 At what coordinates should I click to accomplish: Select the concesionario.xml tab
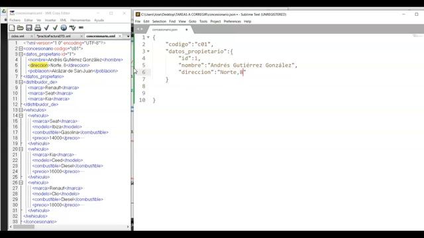[101, 36]
